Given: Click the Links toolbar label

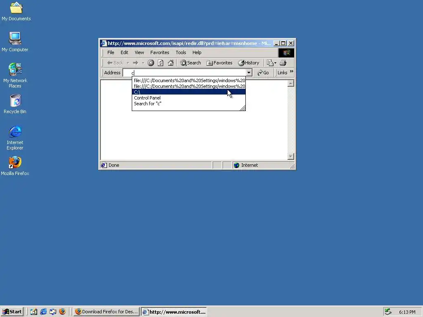Looking at the screenshot, I should pos(282,73).
